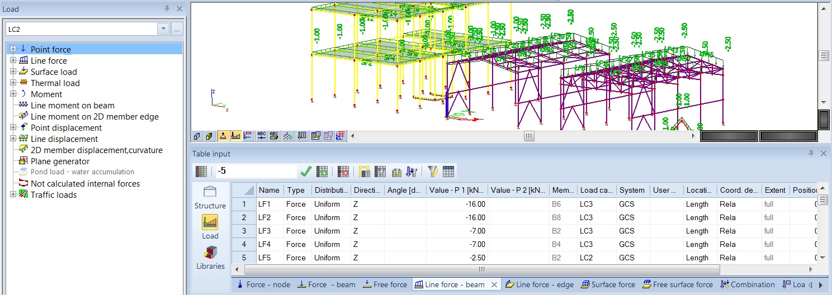Select the Structure section icon
The height and width of the screenshot is (295, 832).
point(210,198)
